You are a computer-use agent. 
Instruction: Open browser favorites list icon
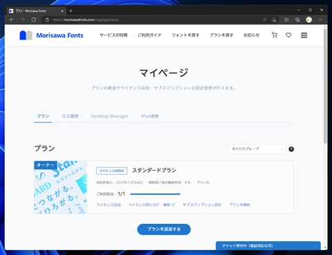286,20
